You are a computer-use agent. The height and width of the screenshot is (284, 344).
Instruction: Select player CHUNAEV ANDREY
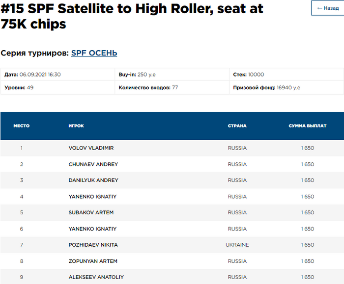tap(93, 164)
